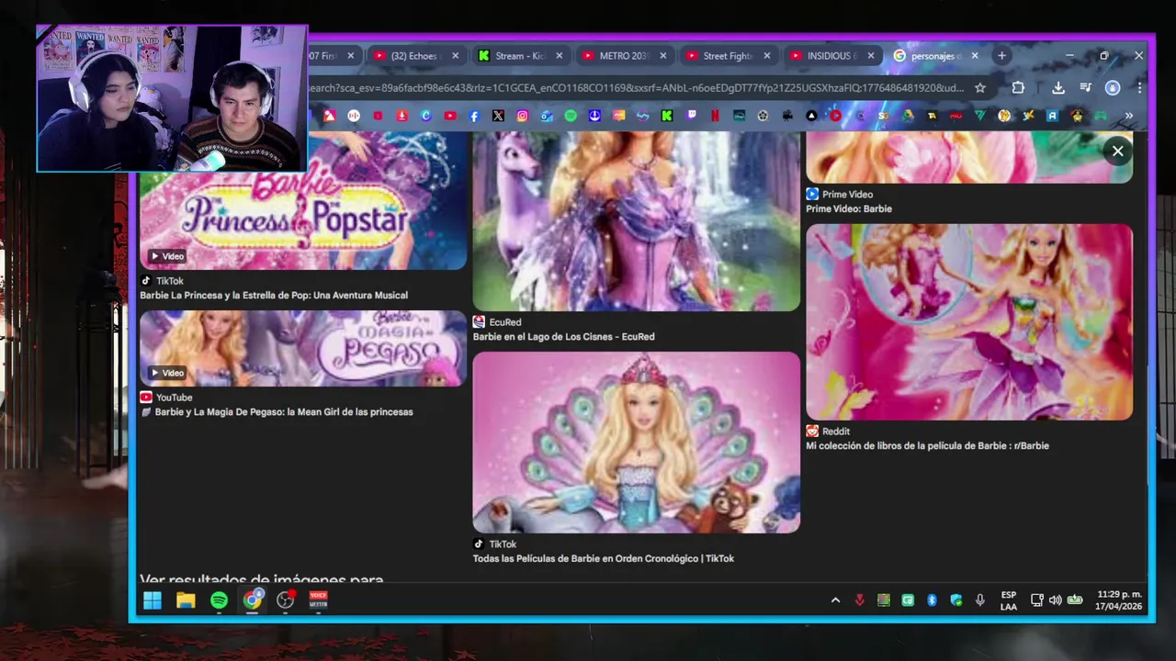Open the Magia de Pegaso video thumbnail

coord(303,348)
